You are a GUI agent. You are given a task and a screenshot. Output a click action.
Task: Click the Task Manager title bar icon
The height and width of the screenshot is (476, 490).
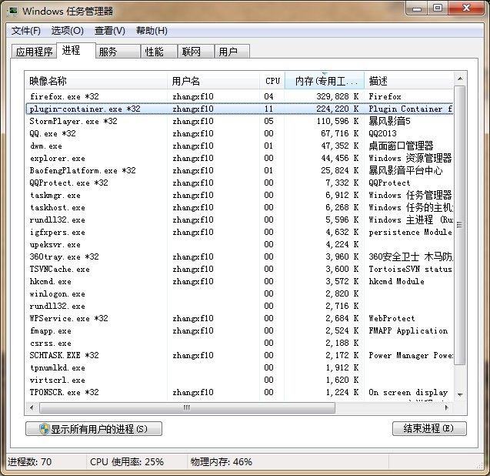point(12,12)
